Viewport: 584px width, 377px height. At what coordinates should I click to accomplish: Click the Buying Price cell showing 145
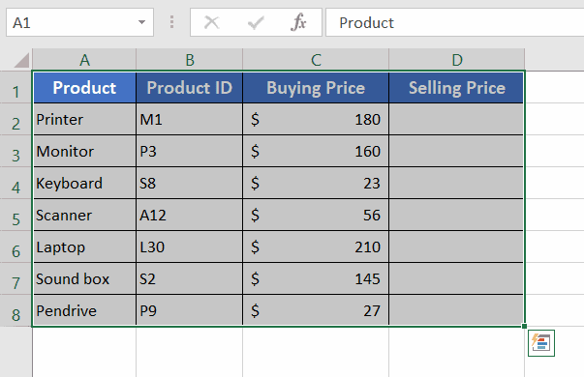pyautogui.click(x=316, y=278)
